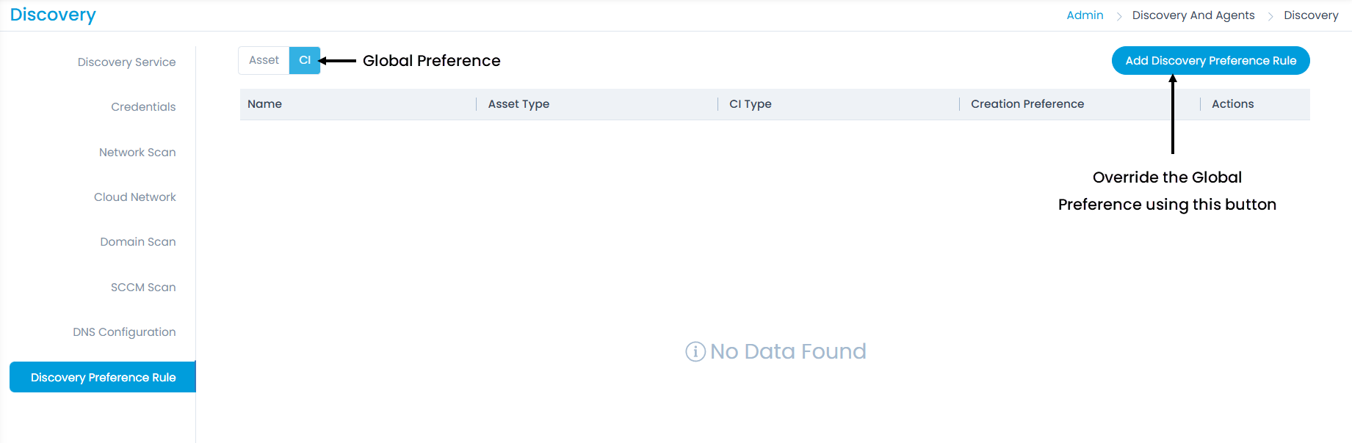Viewport: 1352px width, 443px height.
Task: Switch global preference to Asset
Action: pyautogui.click(x=264, y=60)
